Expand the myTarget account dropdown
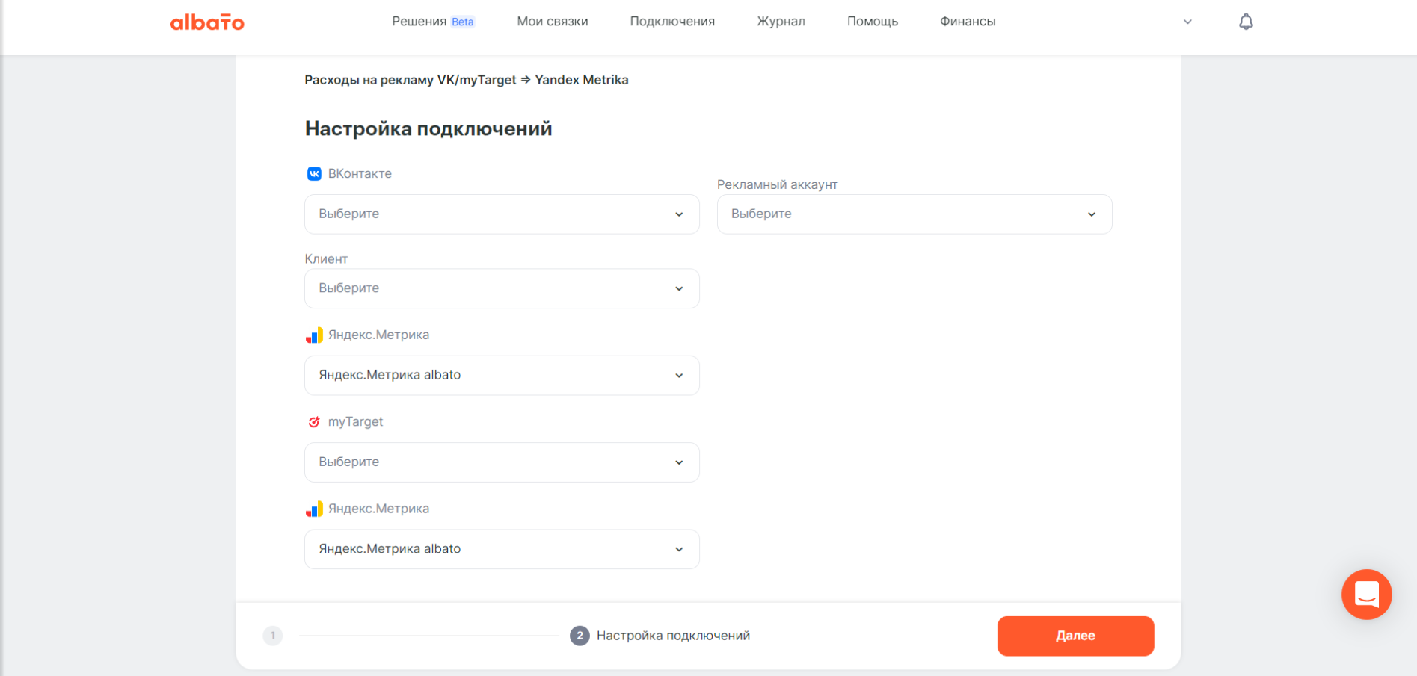This screenshot has width=1417, height=676. point(501,462)
